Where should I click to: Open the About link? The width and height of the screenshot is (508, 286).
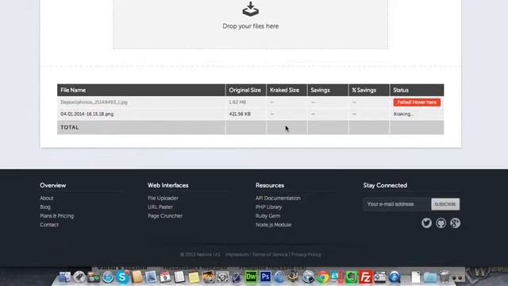[47, 198]
